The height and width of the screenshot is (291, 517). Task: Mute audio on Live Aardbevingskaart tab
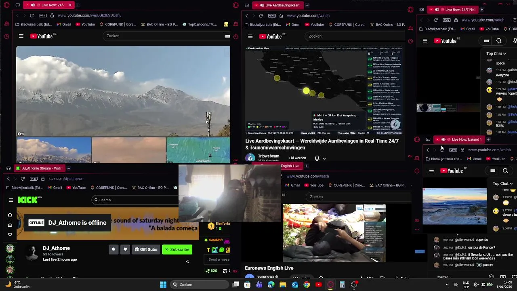click(262, 5)
